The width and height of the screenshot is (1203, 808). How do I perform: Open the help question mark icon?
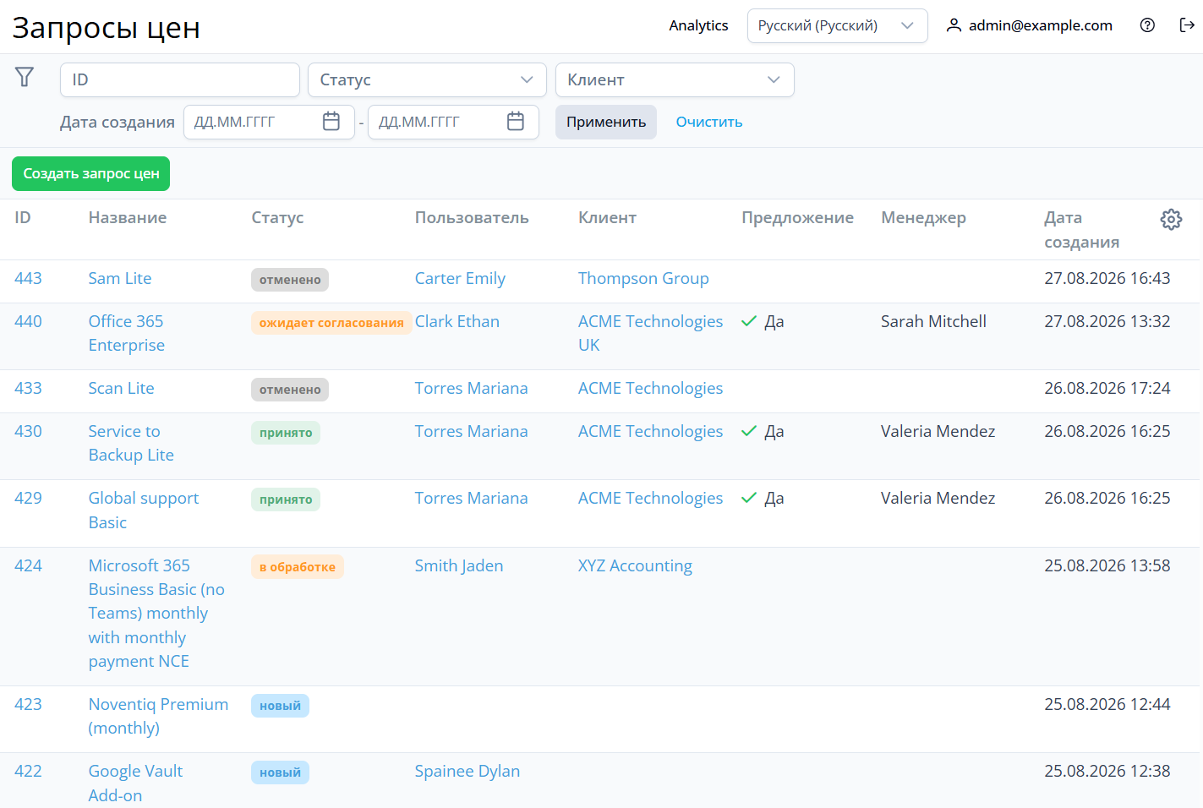point(1147,25)
